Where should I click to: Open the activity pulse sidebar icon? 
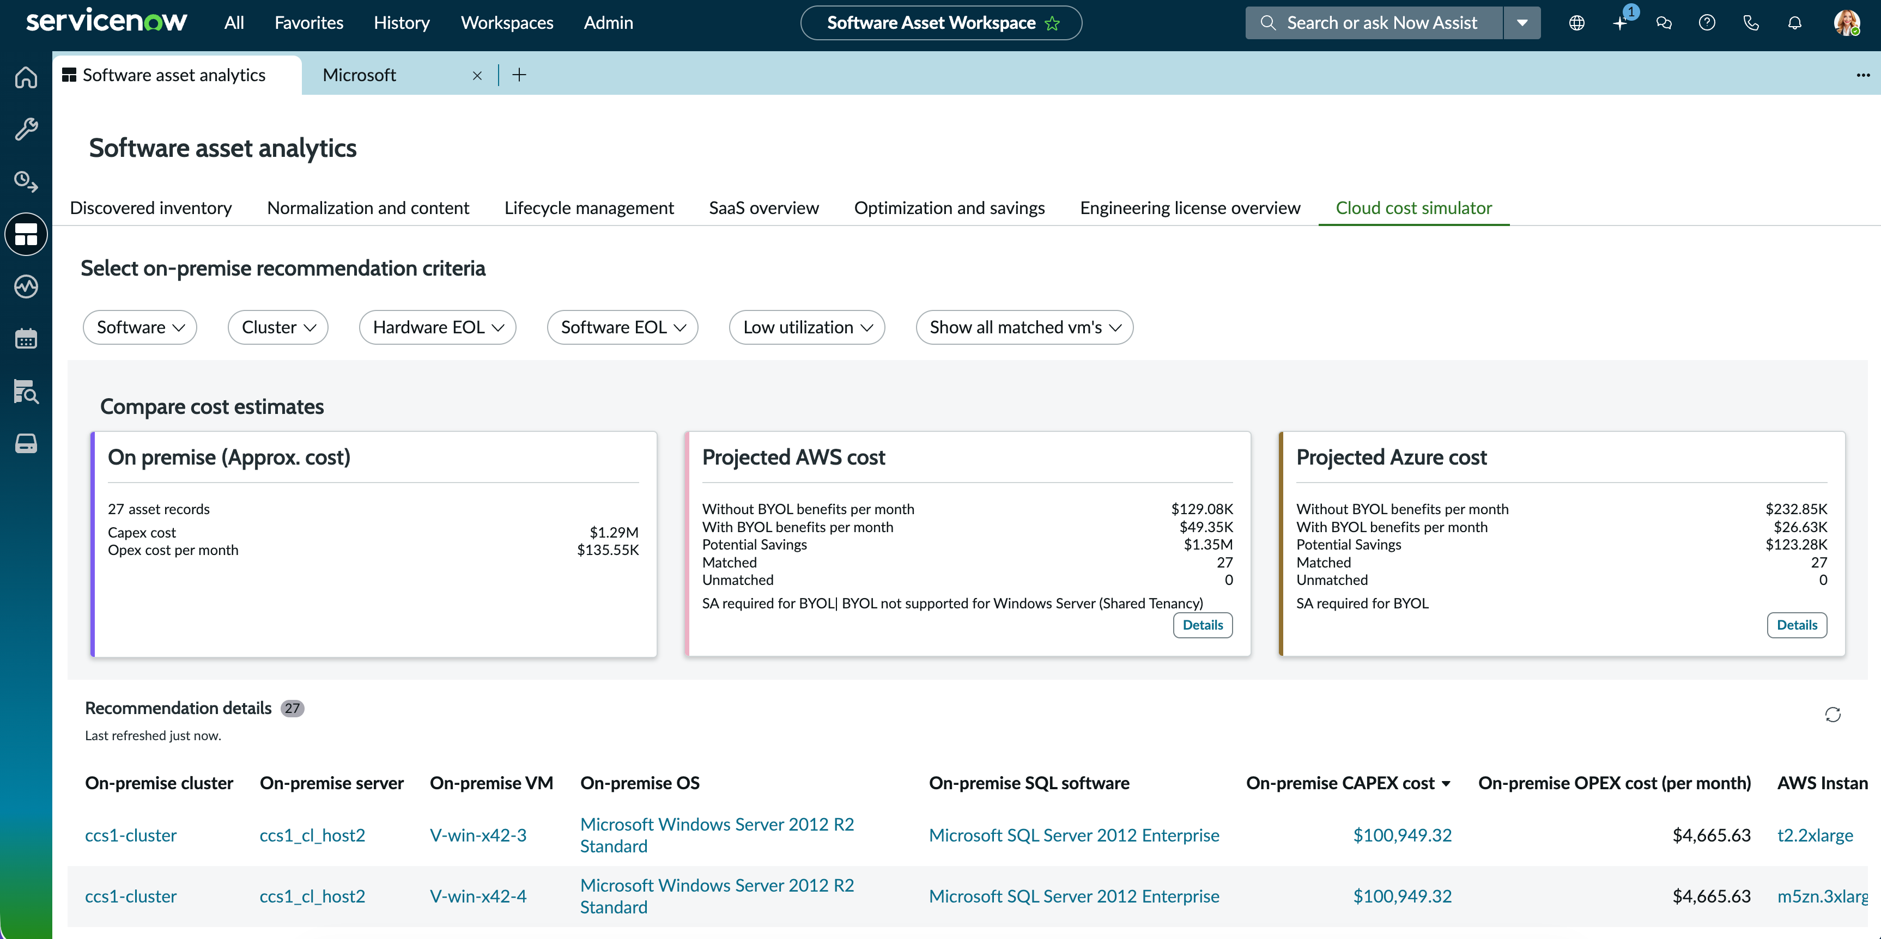[26, 286]
